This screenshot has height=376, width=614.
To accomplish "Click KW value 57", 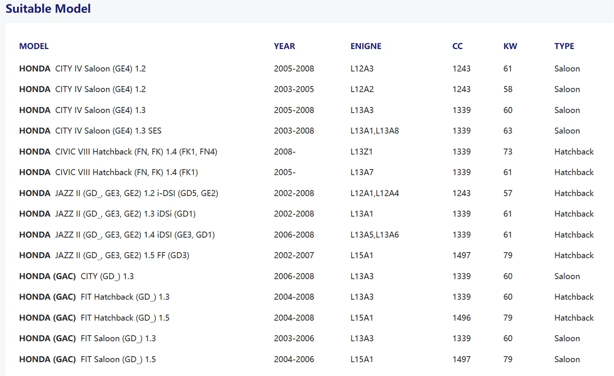I will (508, 193).
